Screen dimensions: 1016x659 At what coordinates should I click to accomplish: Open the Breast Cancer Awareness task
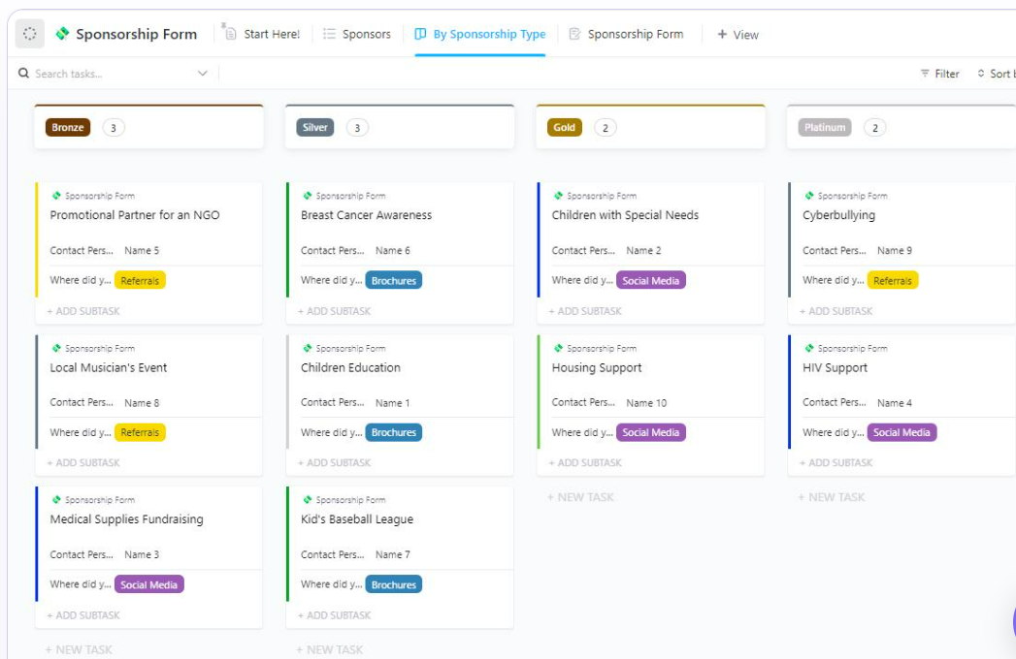(x=366, y=215)
